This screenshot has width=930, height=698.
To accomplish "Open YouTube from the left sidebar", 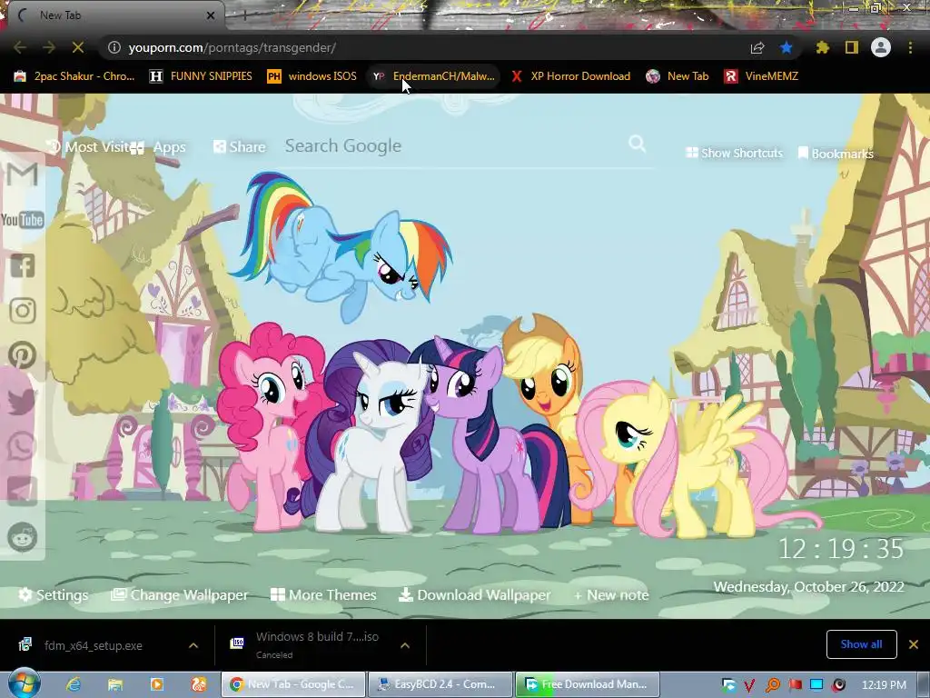I will click(x=23, y=220).
